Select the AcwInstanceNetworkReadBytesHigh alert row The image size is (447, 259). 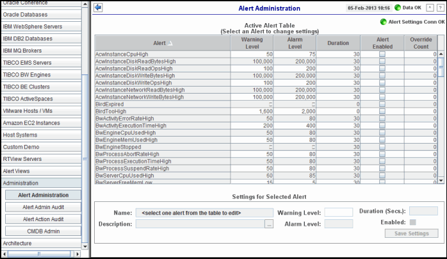[x=265, y=90]
